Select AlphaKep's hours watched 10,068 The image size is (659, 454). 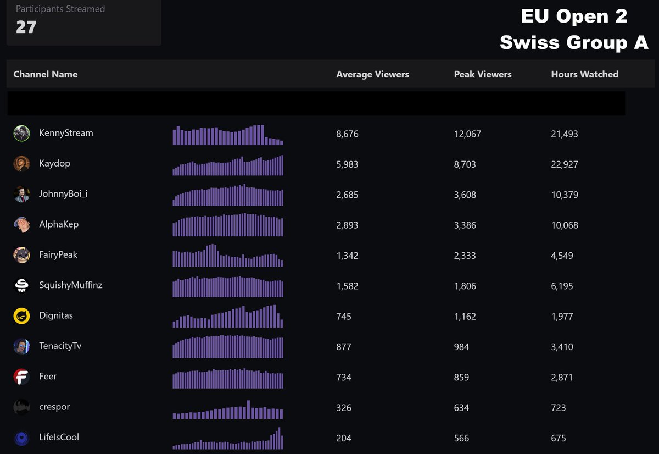coord(565,225)
